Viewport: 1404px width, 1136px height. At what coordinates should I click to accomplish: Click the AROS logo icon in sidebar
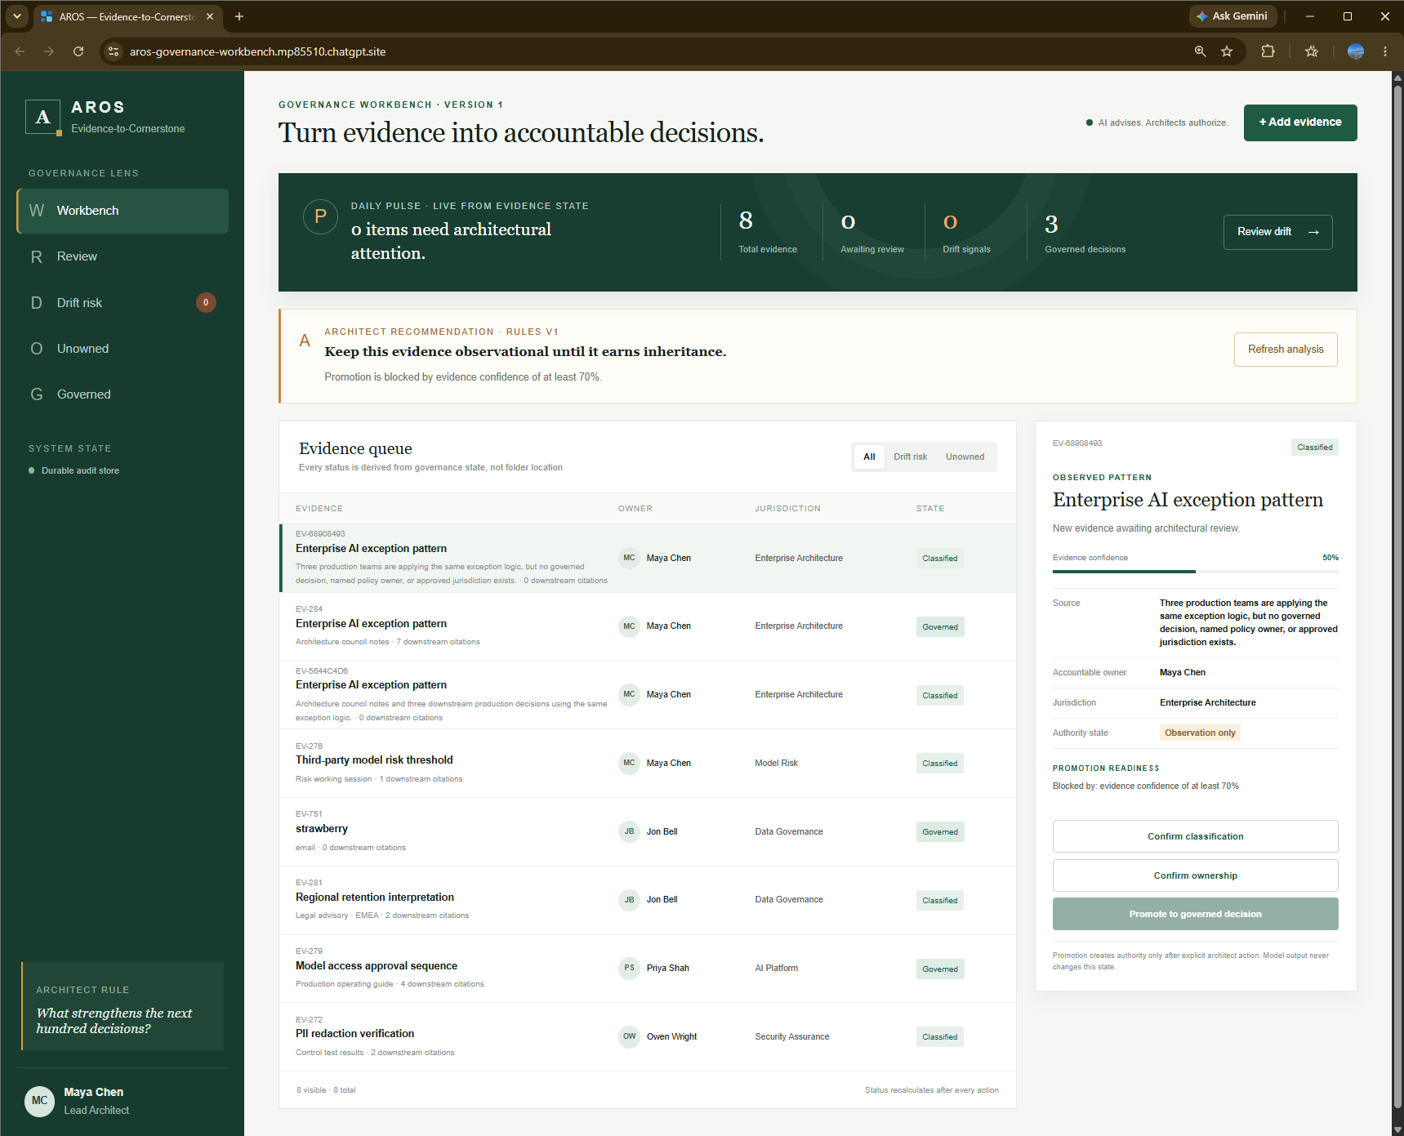coord(43,118)
